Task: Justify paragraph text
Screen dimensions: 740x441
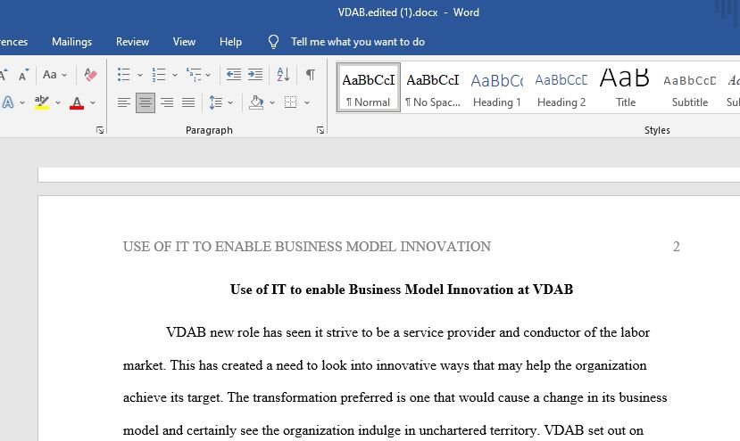Action: click(188, 102)
